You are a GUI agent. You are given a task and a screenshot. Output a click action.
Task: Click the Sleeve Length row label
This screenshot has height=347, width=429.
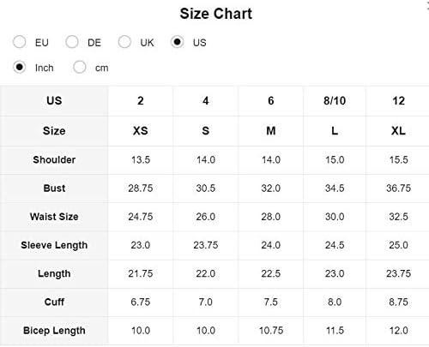pyautogui.click(x=54, y=245)
